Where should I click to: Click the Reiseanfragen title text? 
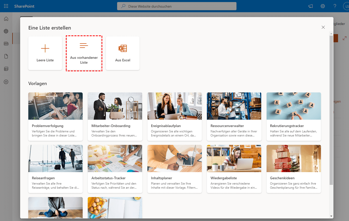(43, 178)
